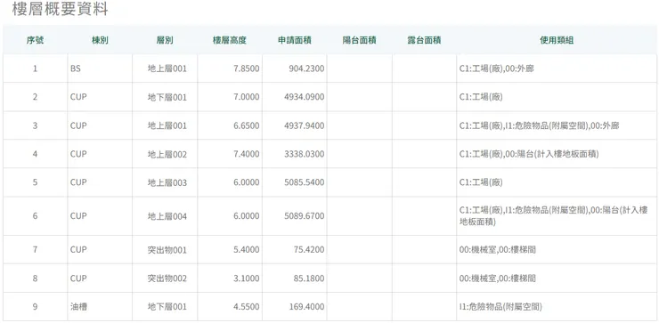The image size is (659, 323).
Task: Click the I1:危險物品(附屬空間) cell in row 9
Action: [x=557, y=307]
